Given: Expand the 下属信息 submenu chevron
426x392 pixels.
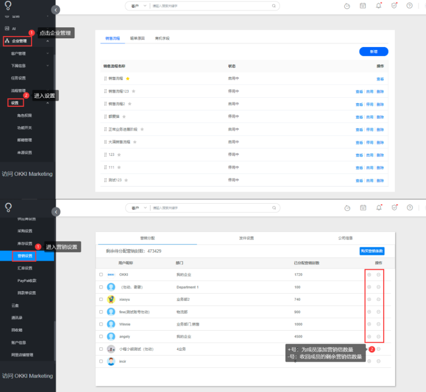Looking at the screenshot, I should [x=47, y=66].
